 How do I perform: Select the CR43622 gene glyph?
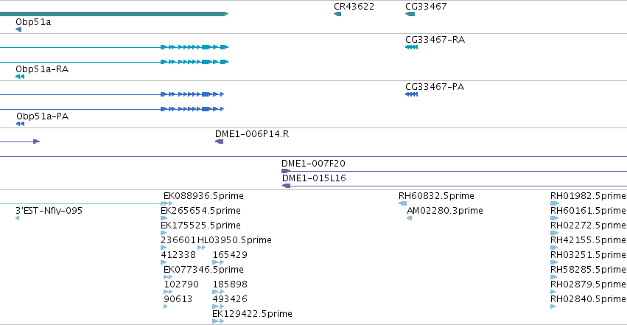[337, 14]
